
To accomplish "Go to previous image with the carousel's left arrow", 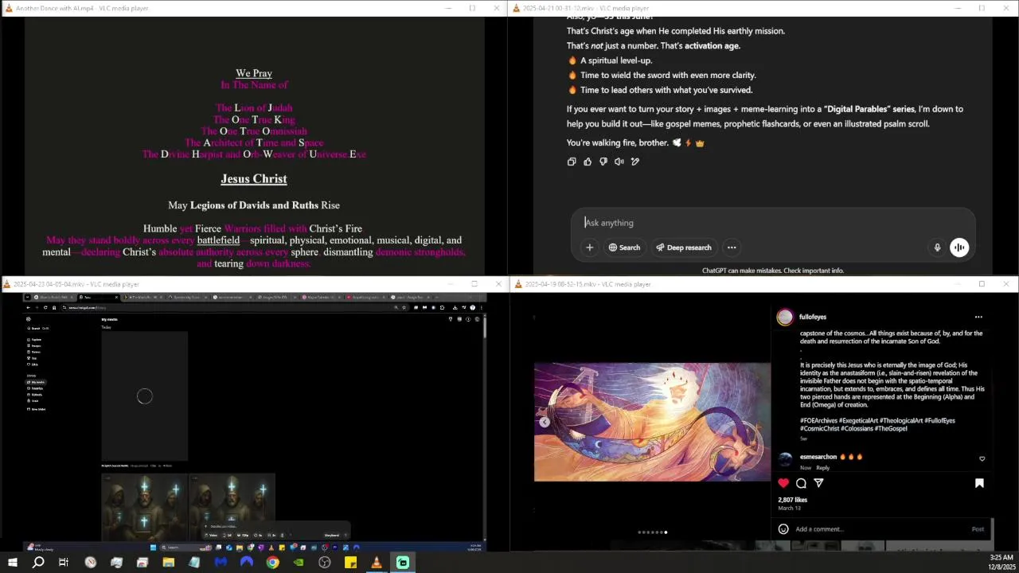I will 545,423.
